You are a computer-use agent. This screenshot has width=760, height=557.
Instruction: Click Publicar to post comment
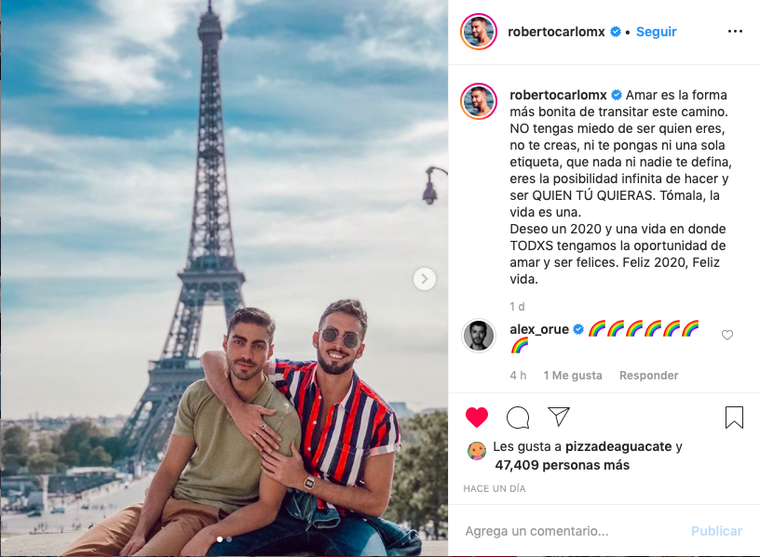pyautogui.click(x=716, y=531)
